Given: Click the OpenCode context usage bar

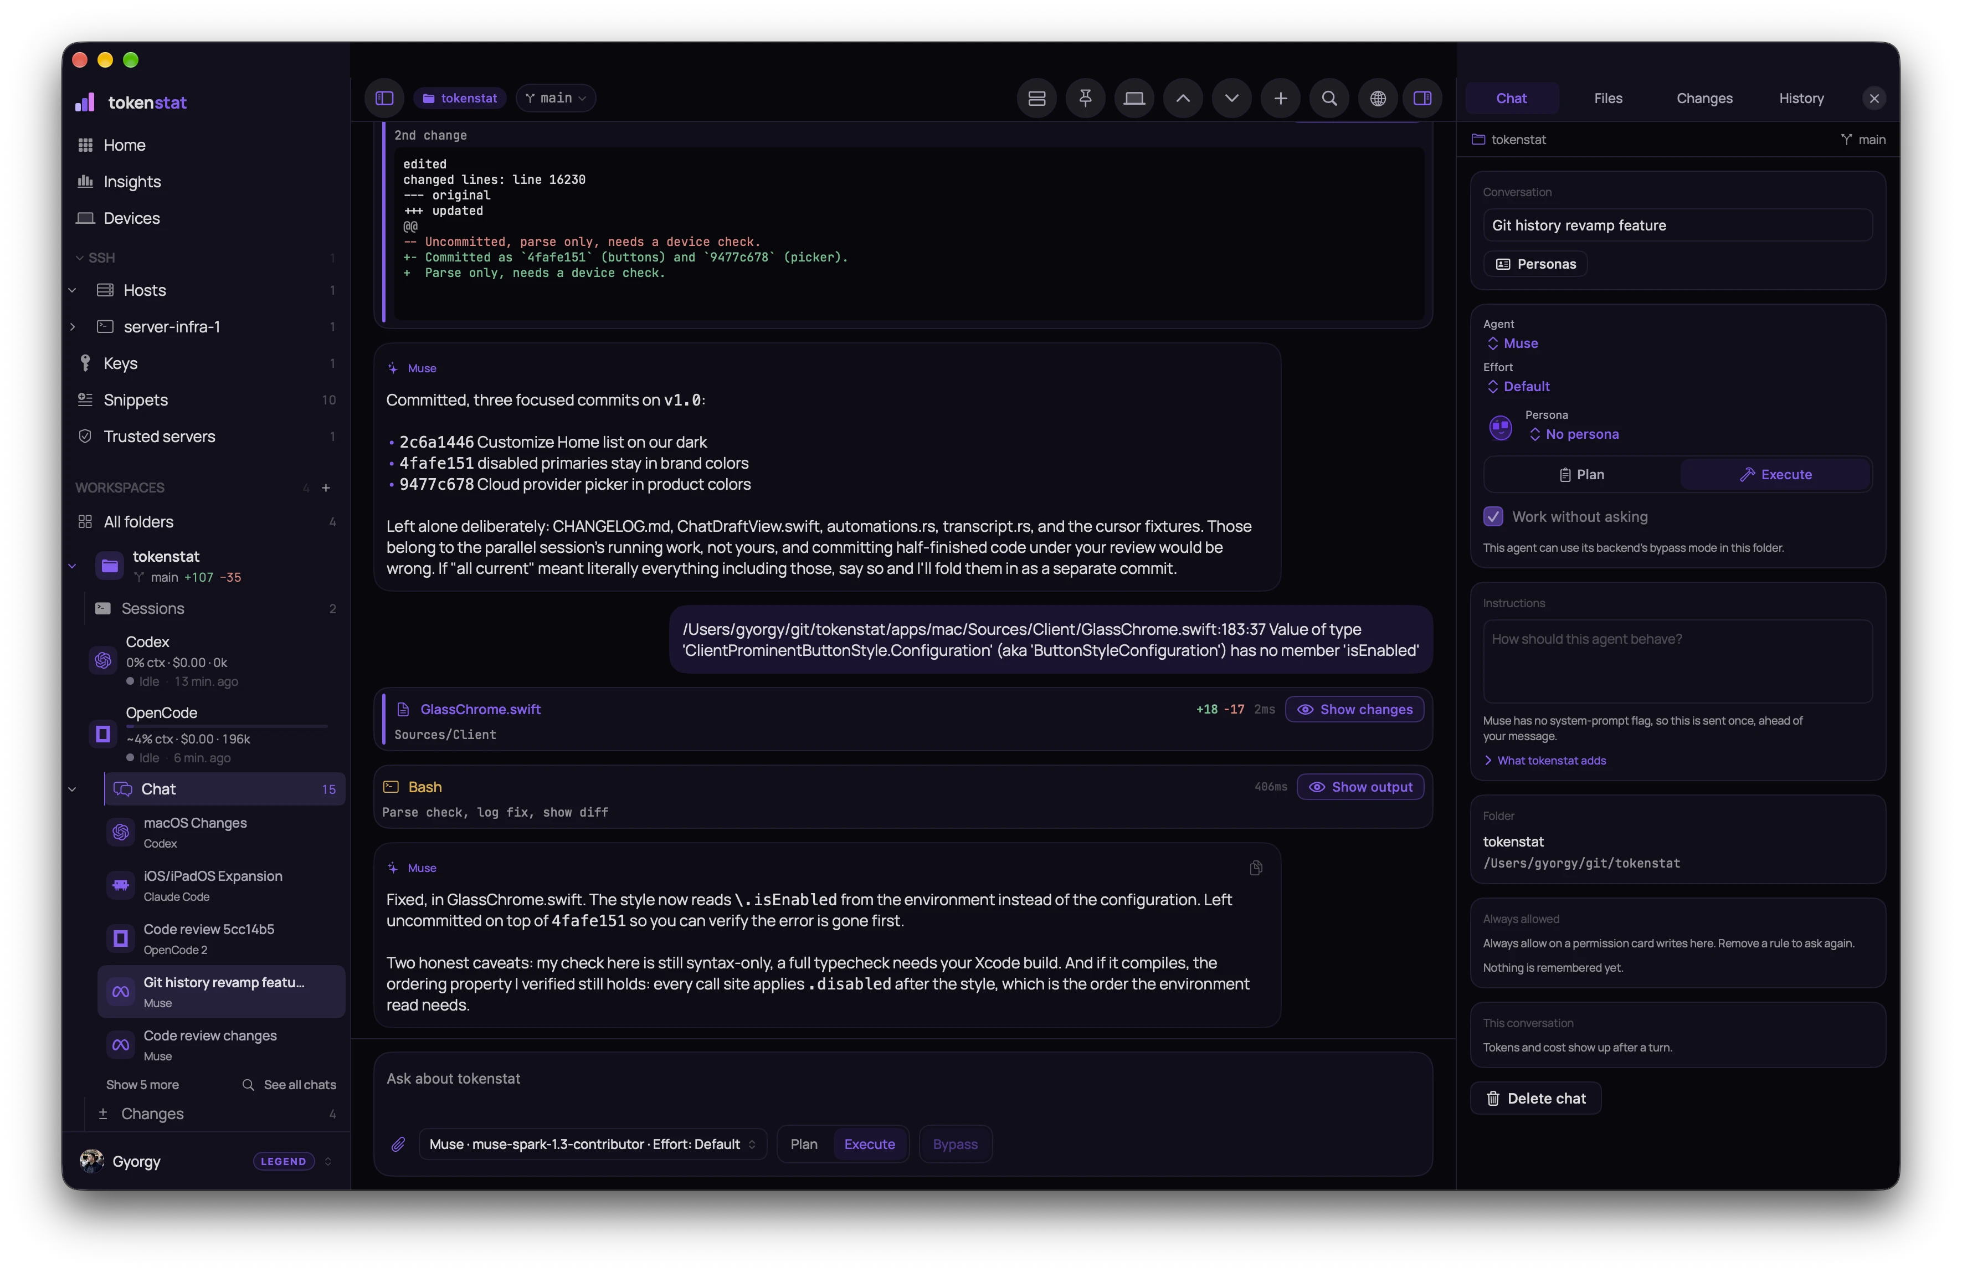Looking at the screenshot, I should (x=227, y=726).
